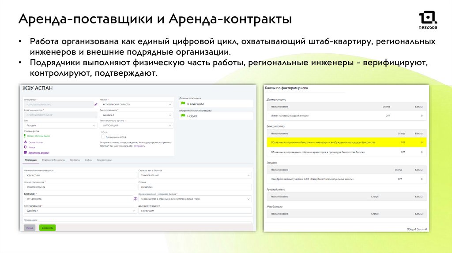The image size is (452, 253).
Task: Click the Заполнить анкету link
Action: tap(39, 153)
